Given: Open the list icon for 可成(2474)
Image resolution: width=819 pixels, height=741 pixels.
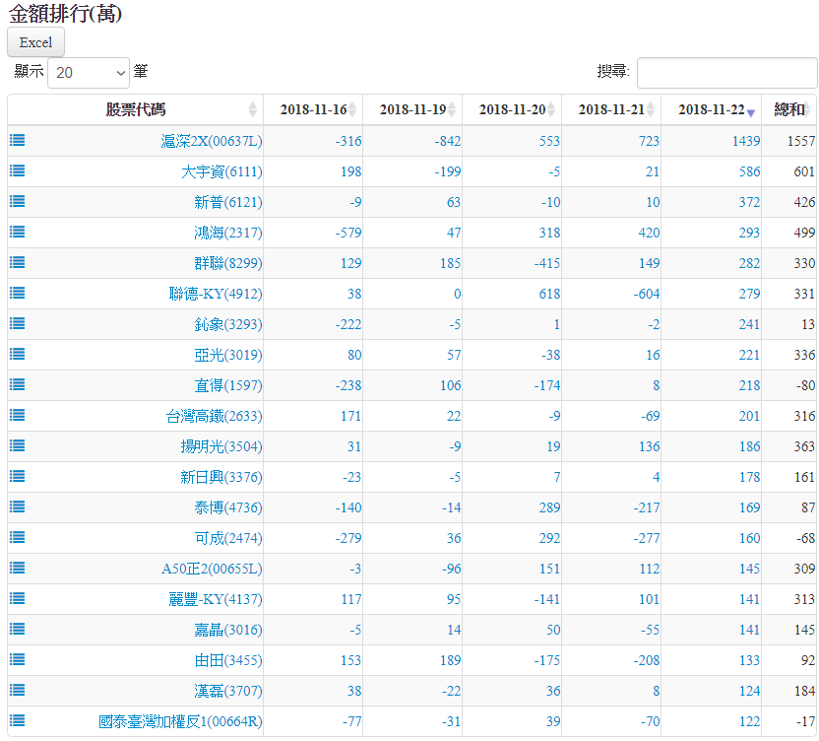Looking at the screenshot, I should click(x=17, y=537).
